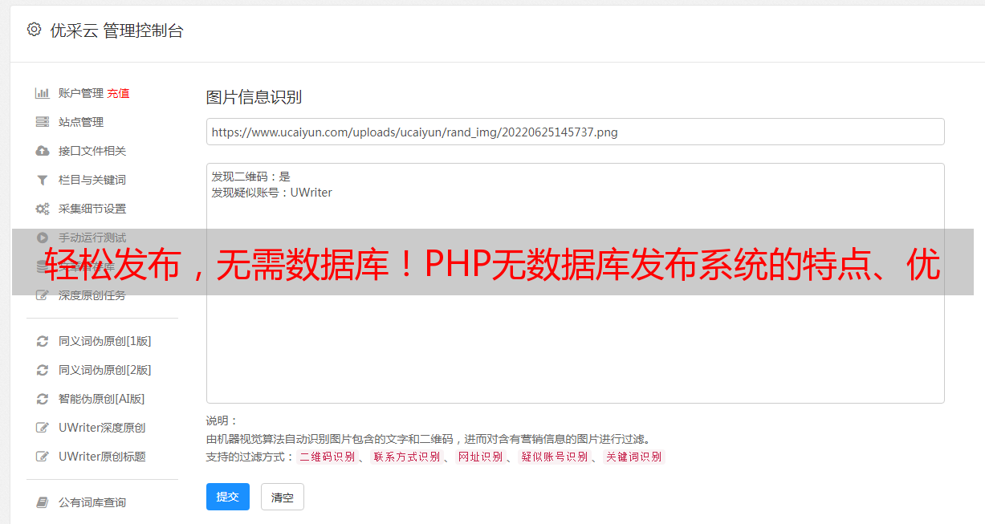Screen dimensions: 985x524
Task: Open the 采集细节设置 gears icon
Action: 43,209
